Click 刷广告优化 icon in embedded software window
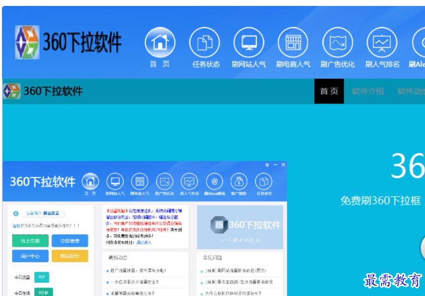 [165, 181]
